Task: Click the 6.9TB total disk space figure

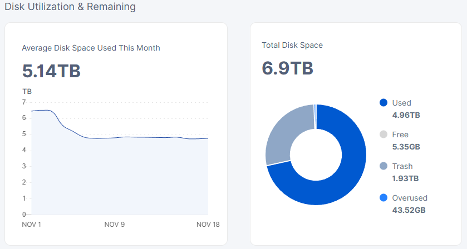Action: (x=287, y=68)
